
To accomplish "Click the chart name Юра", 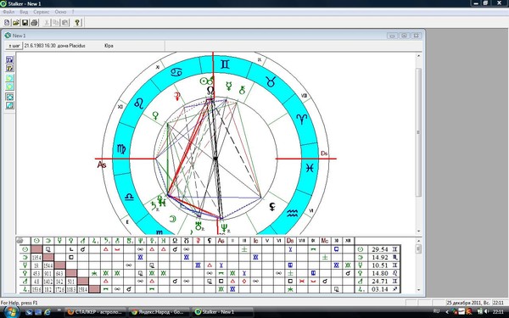I will 109,46.
